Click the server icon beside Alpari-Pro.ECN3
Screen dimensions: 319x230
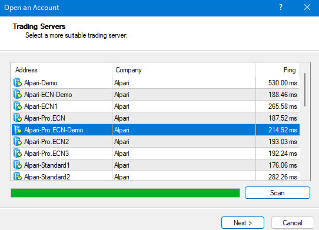coord(18,154)
